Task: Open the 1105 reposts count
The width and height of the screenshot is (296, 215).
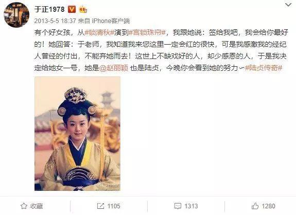Action: click(x=114, y=206)
